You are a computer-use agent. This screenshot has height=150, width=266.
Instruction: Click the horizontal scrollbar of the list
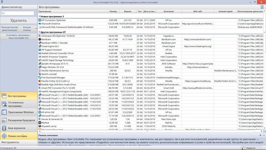(150, 131)
